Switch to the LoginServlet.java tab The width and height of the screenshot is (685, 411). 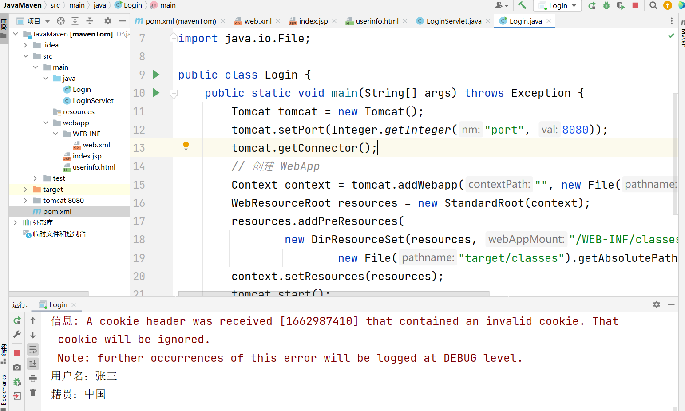pyautogui.click(x=454, y=21)
